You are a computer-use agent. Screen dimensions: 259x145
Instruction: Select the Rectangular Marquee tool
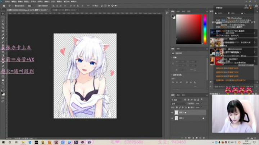(x=3, y=17)
